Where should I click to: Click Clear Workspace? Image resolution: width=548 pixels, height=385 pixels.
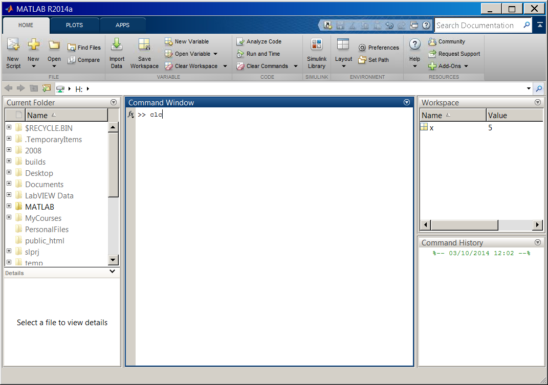[191, 66]
